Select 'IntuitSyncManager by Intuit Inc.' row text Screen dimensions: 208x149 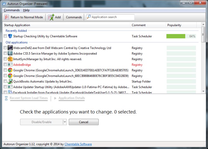pos(47,59)
